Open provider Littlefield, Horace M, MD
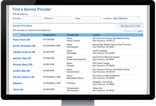156x106 pixels. click(x=24, y=52)
